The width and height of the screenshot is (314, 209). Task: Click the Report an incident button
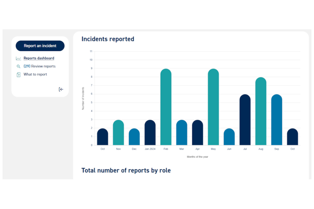click(x=40, y=46)
